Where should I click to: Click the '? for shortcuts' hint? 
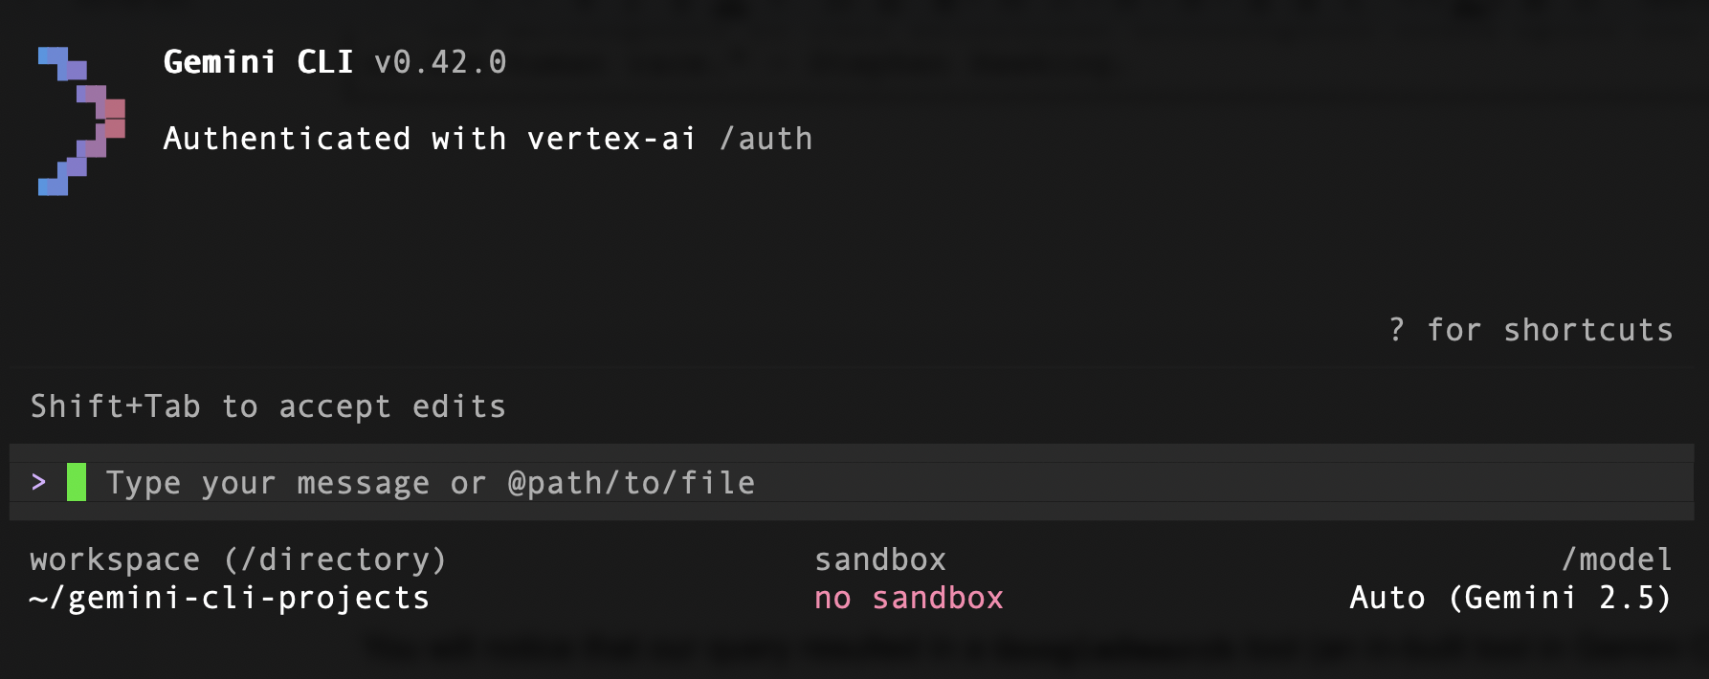coord(1531,330)
